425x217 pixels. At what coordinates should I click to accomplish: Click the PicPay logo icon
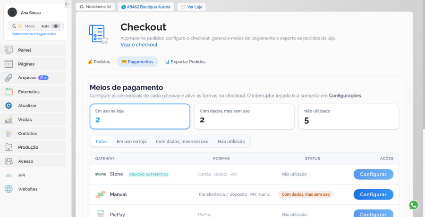pos(101,214)
